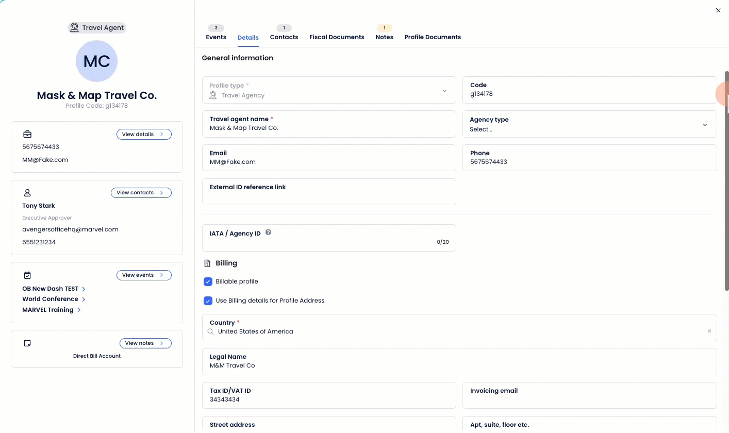Click the briefcase icon in details card
The width and height of the screenshot is (729, 433).
tap(27, 135)
